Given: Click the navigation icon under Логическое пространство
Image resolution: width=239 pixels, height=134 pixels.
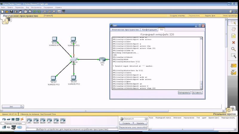Looking at the screenshot, I should 5,21.
